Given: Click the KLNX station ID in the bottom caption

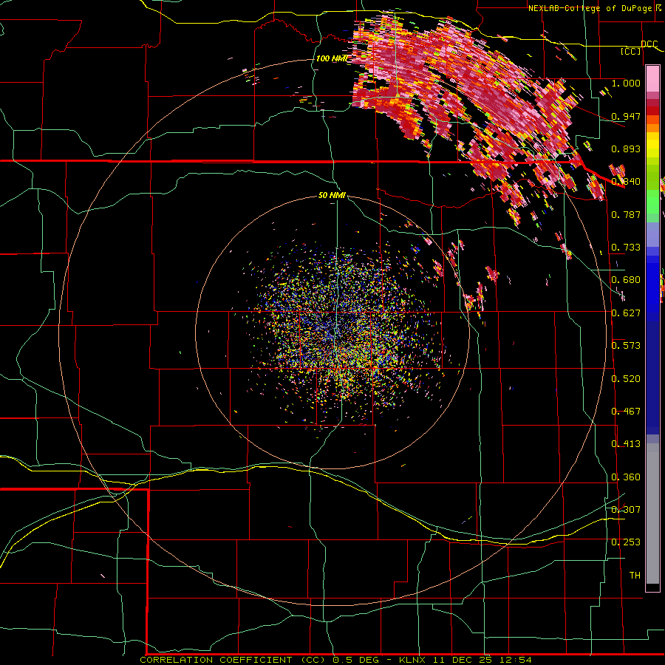Looking at the screenshot, I should [414, 660].
